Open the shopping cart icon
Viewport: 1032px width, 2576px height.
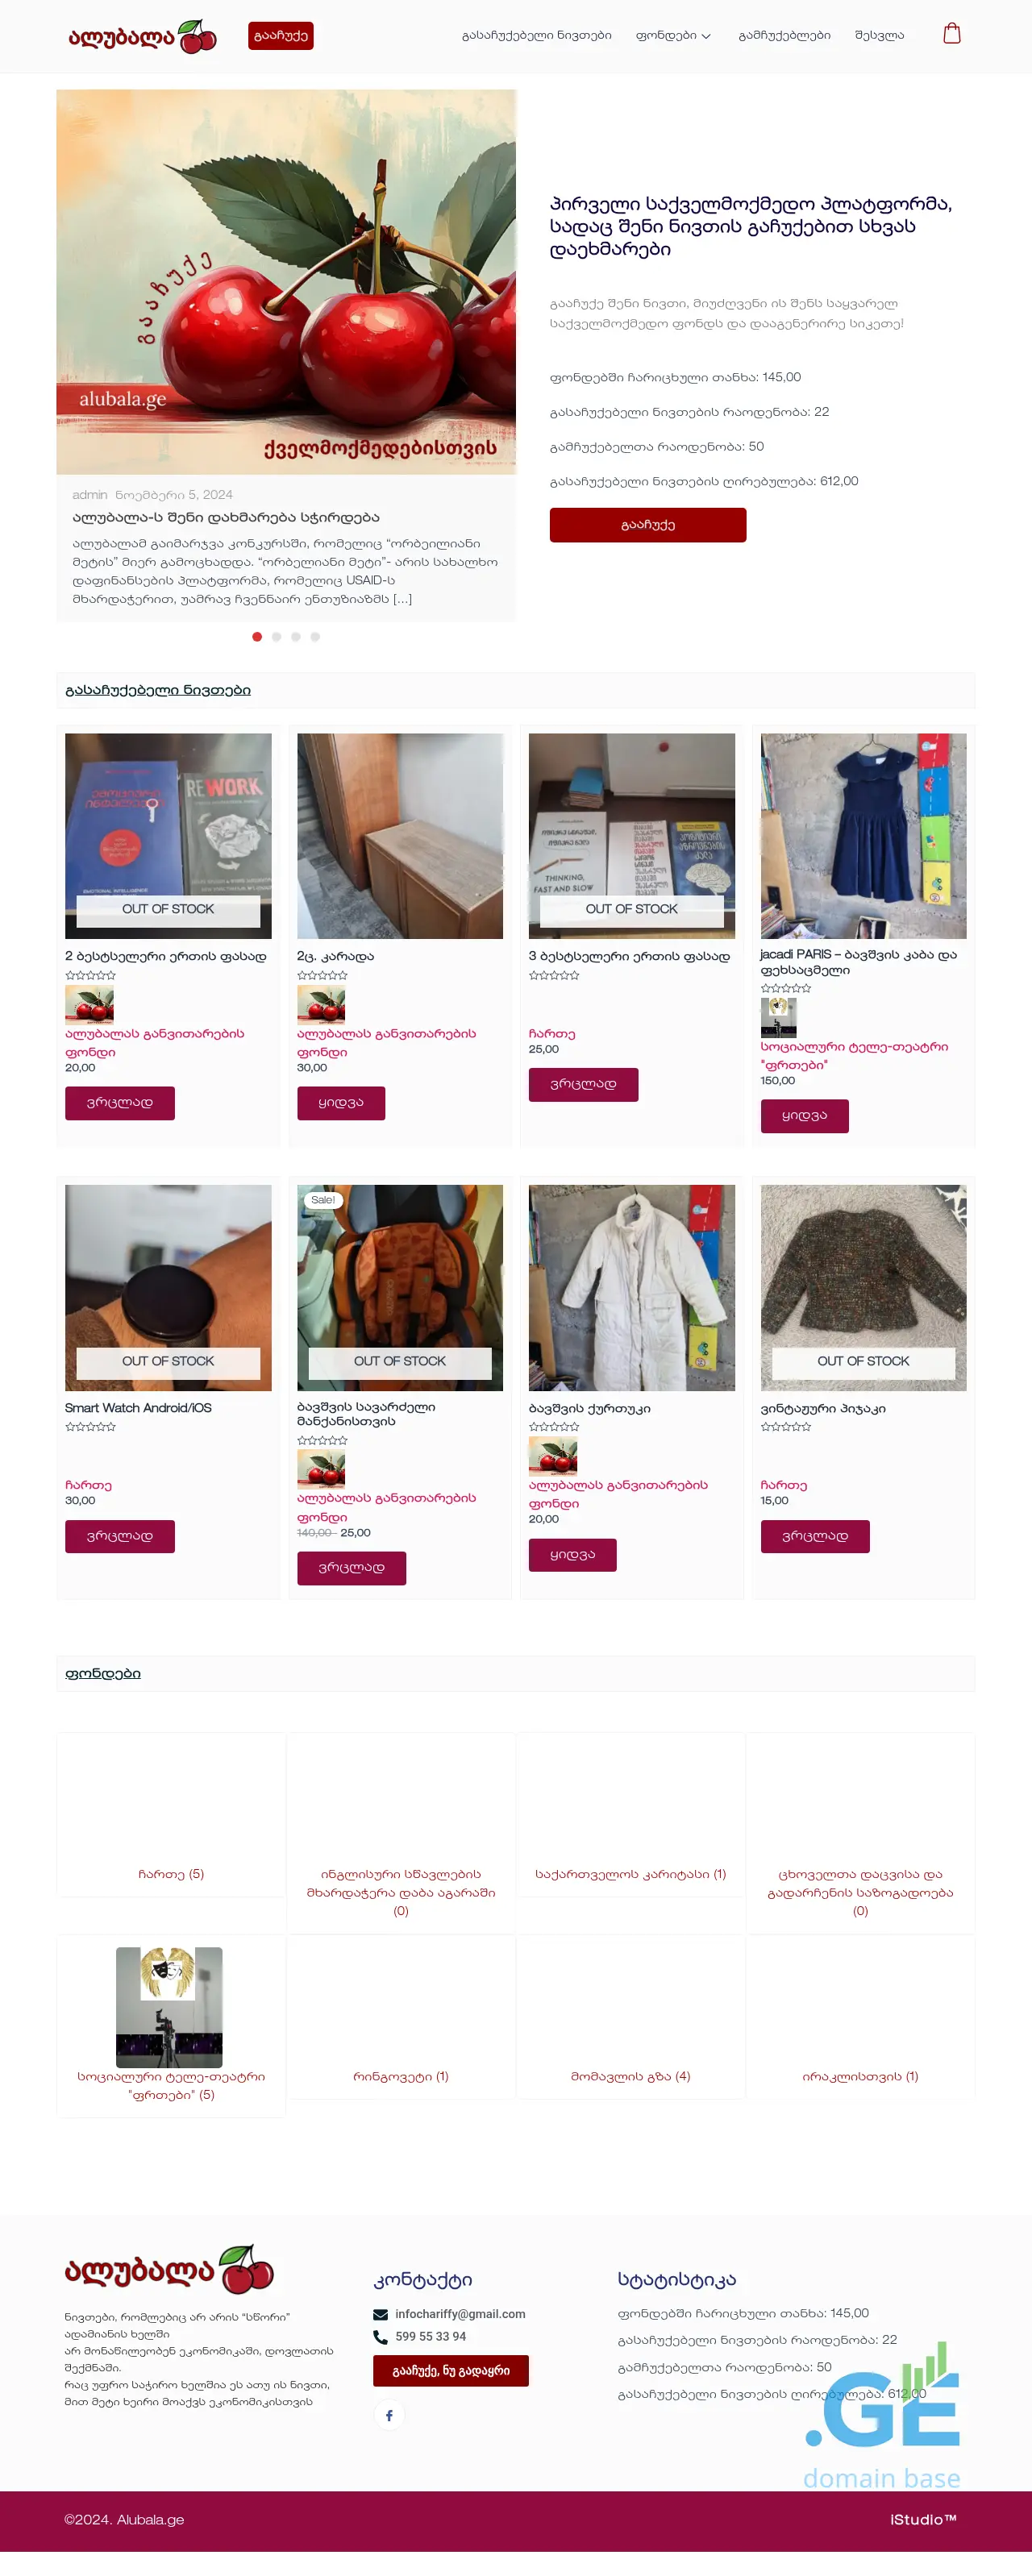tap(952, 34)
